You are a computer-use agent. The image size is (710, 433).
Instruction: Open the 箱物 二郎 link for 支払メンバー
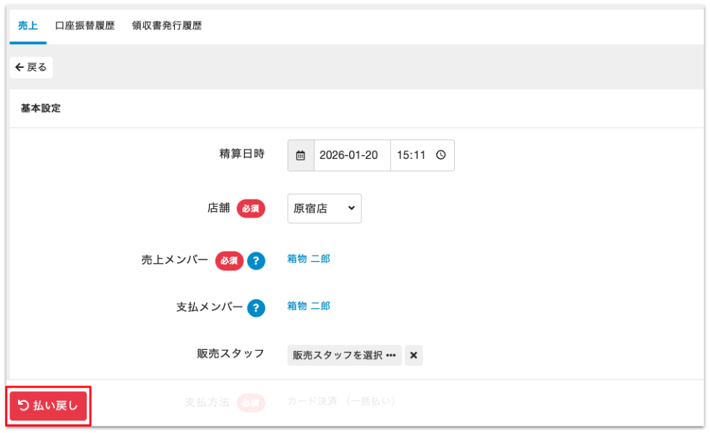309,306
